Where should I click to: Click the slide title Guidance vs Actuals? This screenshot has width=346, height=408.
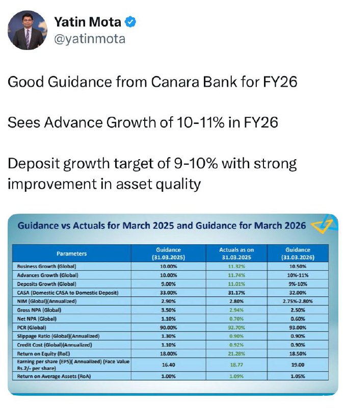click(x=162, y=225)
